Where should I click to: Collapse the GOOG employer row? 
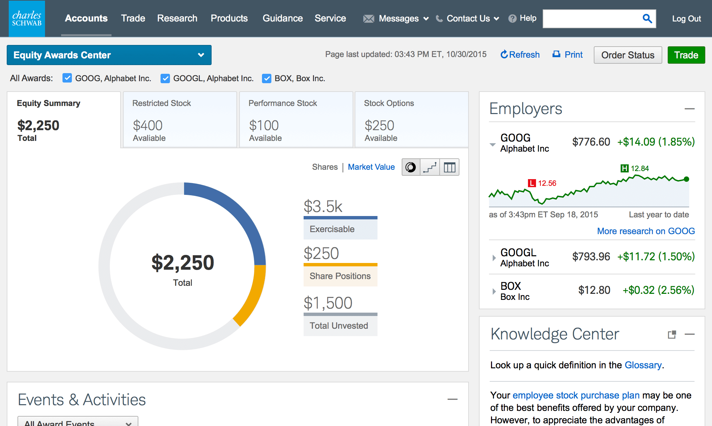493,145
